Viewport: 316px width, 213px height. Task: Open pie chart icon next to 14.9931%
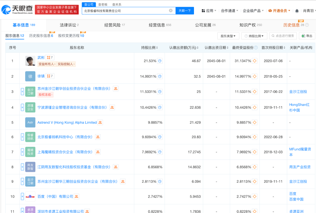[x=160, y=76]
